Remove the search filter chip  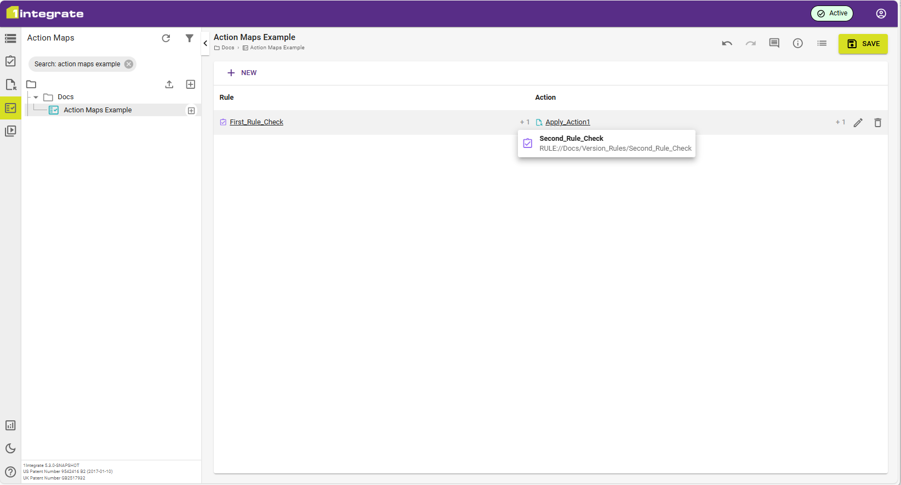pyautogui.click(x=129, y=64)
